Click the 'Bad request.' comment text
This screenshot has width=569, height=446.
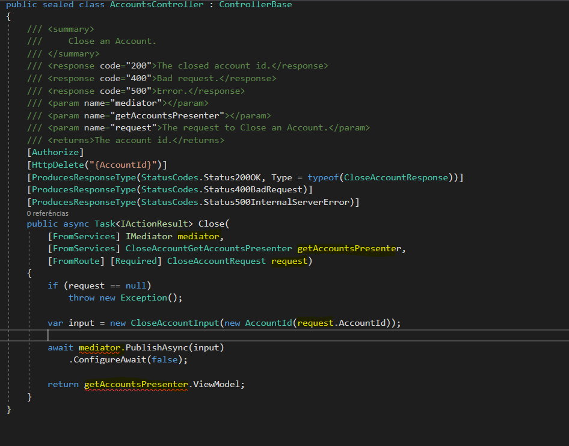click(x=188, y=78)
